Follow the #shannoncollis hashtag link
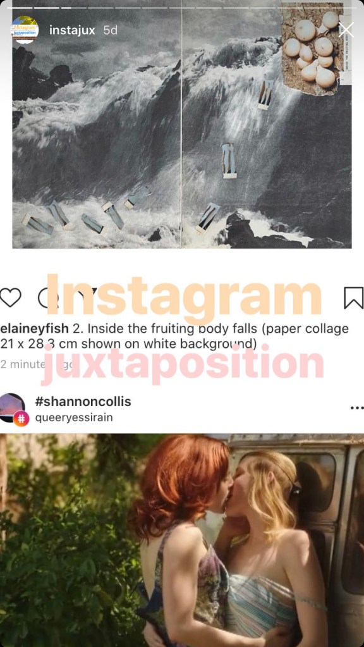This screenshot has height=647, width=364. pos(83,402)
